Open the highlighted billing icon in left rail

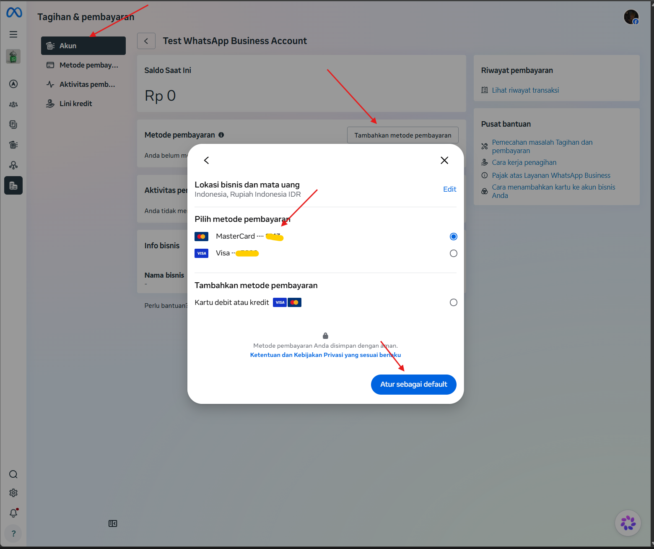(x=13, y=185)
